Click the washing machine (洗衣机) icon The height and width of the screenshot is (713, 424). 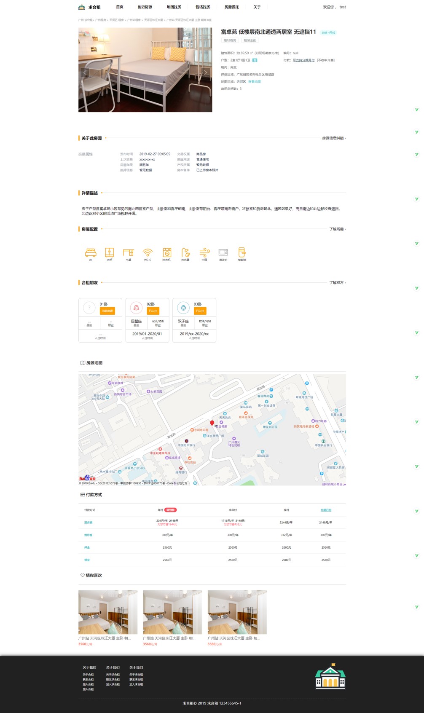167,252
